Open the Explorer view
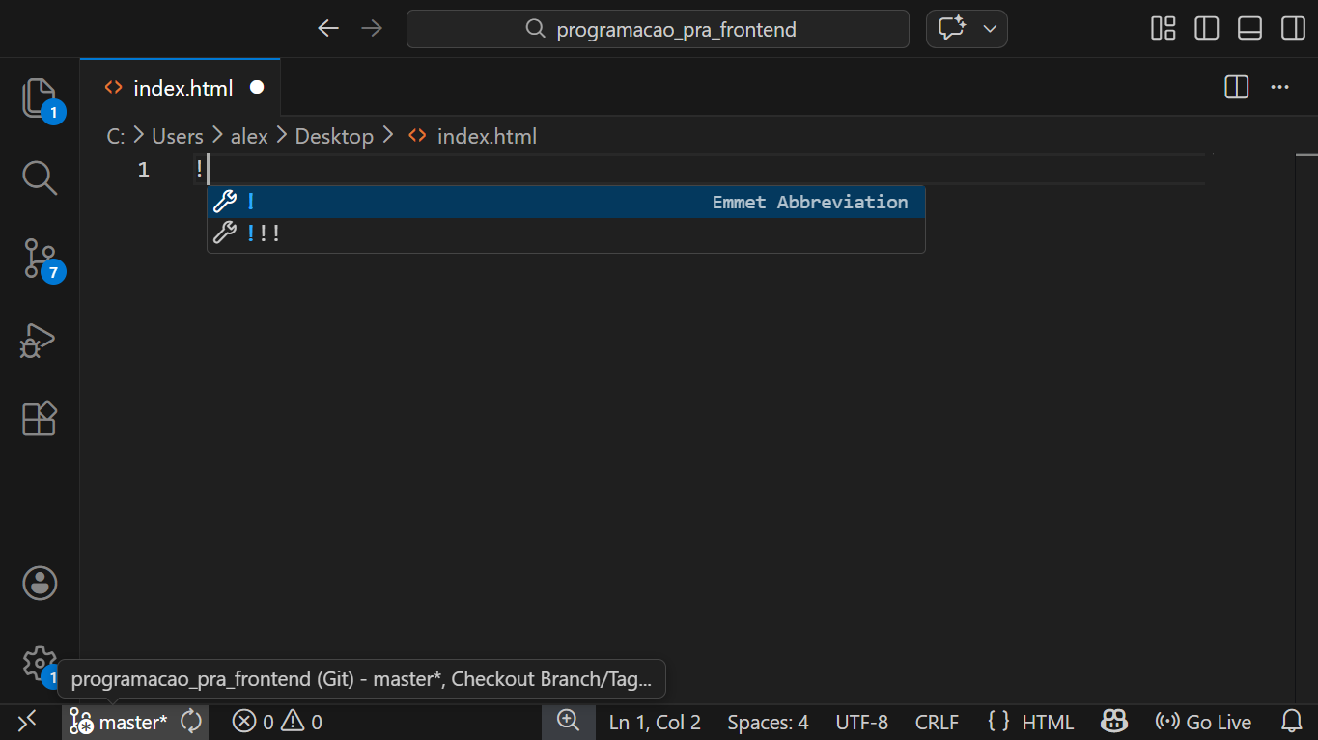1318x740 pixels. tap(39, 99)
